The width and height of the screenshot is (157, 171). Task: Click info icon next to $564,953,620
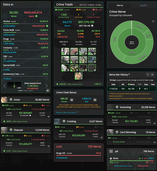47,26
